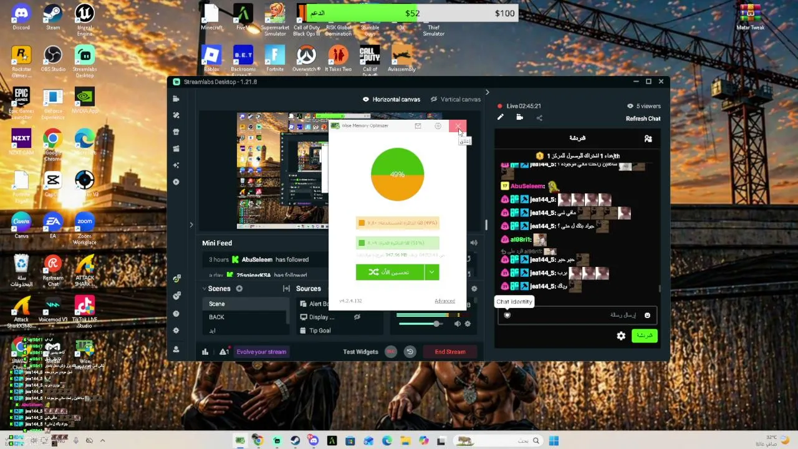Open Streamlabs App Store sidebar icon
The image size is (798, 449).
(176, 132)
